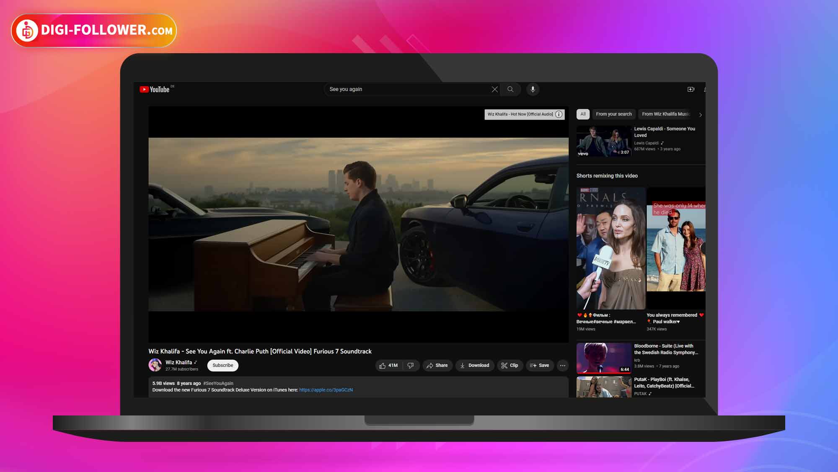Open info card icon on video
The image size is (838, 472).
pos(559,114)
